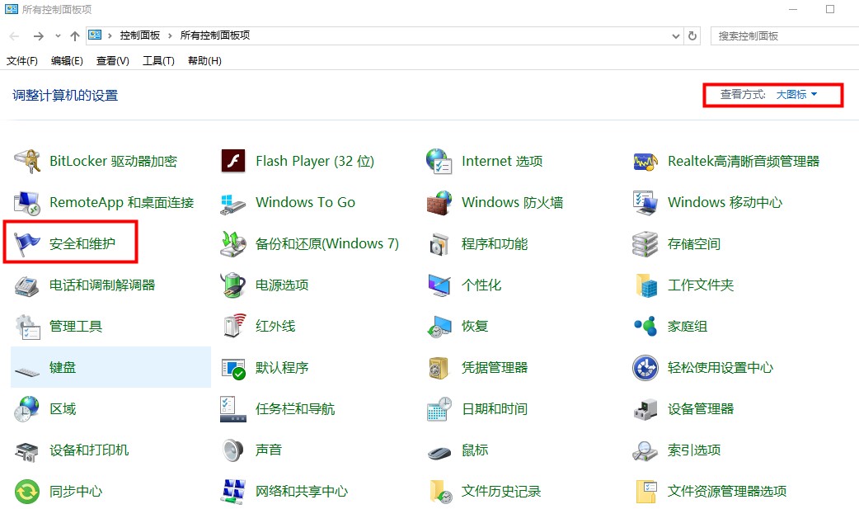Expand chevron before 控制面板 breadcrumb
Image resolution: width=859 pixels, height=509 pixels.
tap(110, 35)
